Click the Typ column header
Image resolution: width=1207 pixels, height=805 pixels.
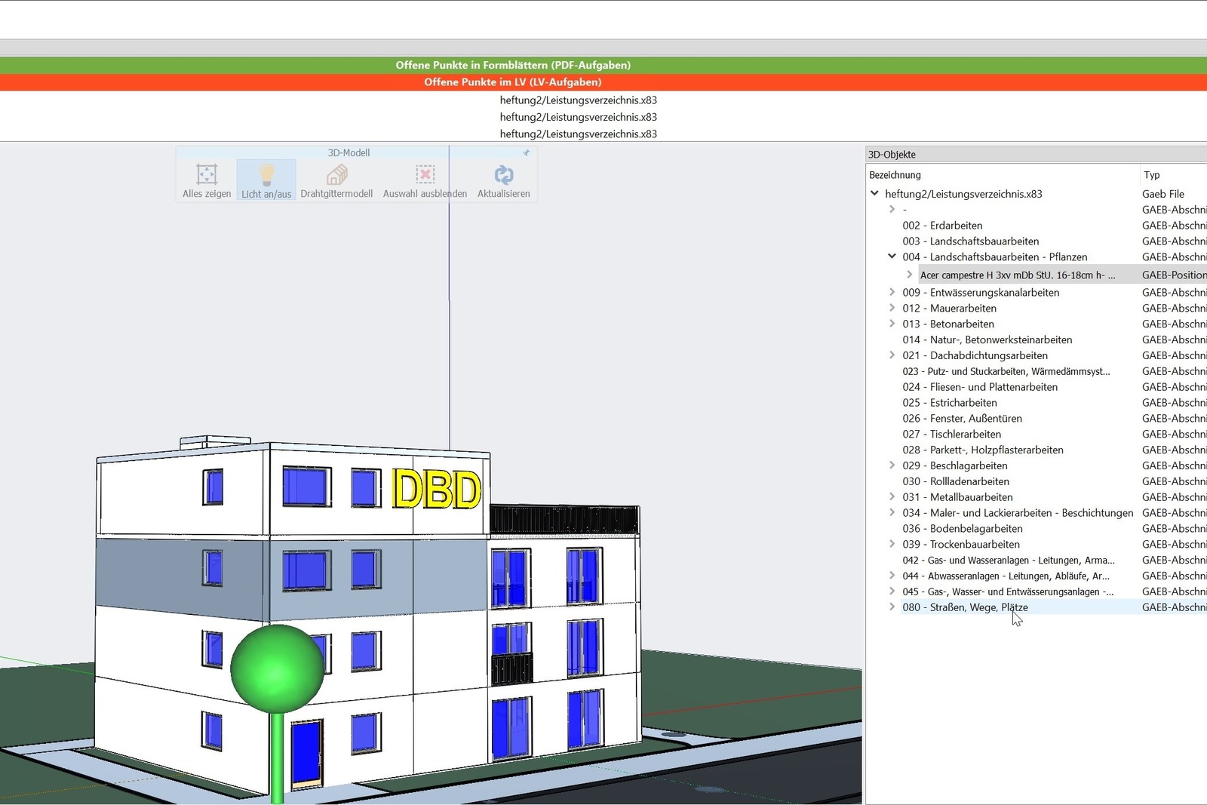coord(1151,175)
